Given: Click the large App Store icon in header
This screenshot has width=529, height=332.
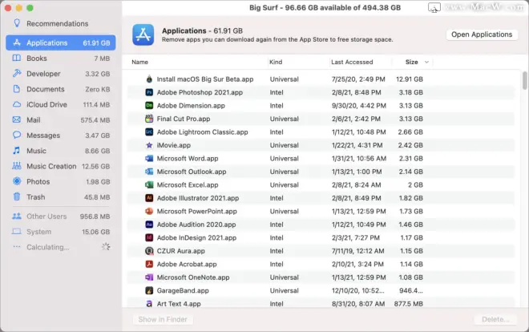Looking at the screenshot, I should click(143, 34).
